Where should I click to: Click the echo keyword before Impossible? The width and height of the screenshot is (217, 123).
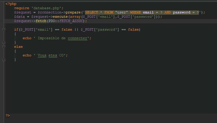[x=27, y=38]
